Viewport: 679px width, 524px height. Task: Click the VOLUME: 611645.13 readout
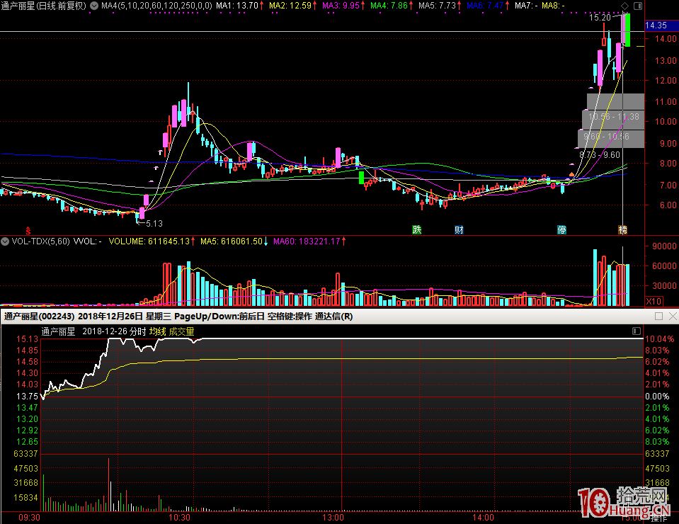[149, 241]
